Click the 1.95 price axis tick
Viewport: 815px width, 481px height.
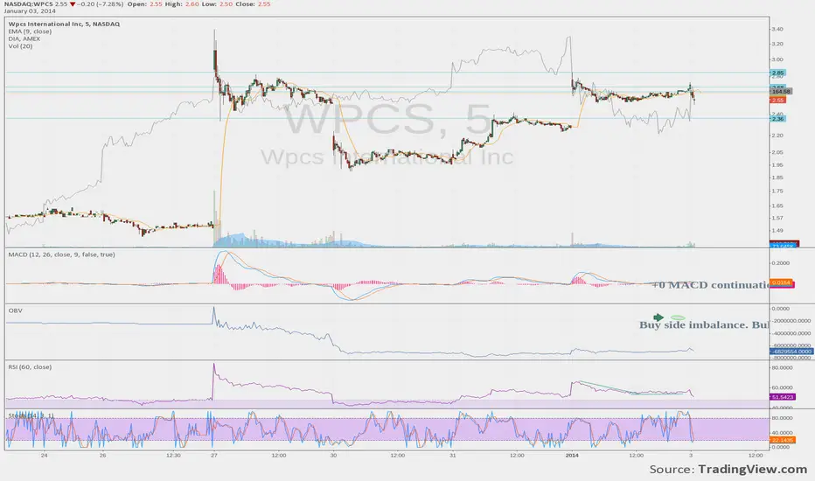[x=777, y=164]
